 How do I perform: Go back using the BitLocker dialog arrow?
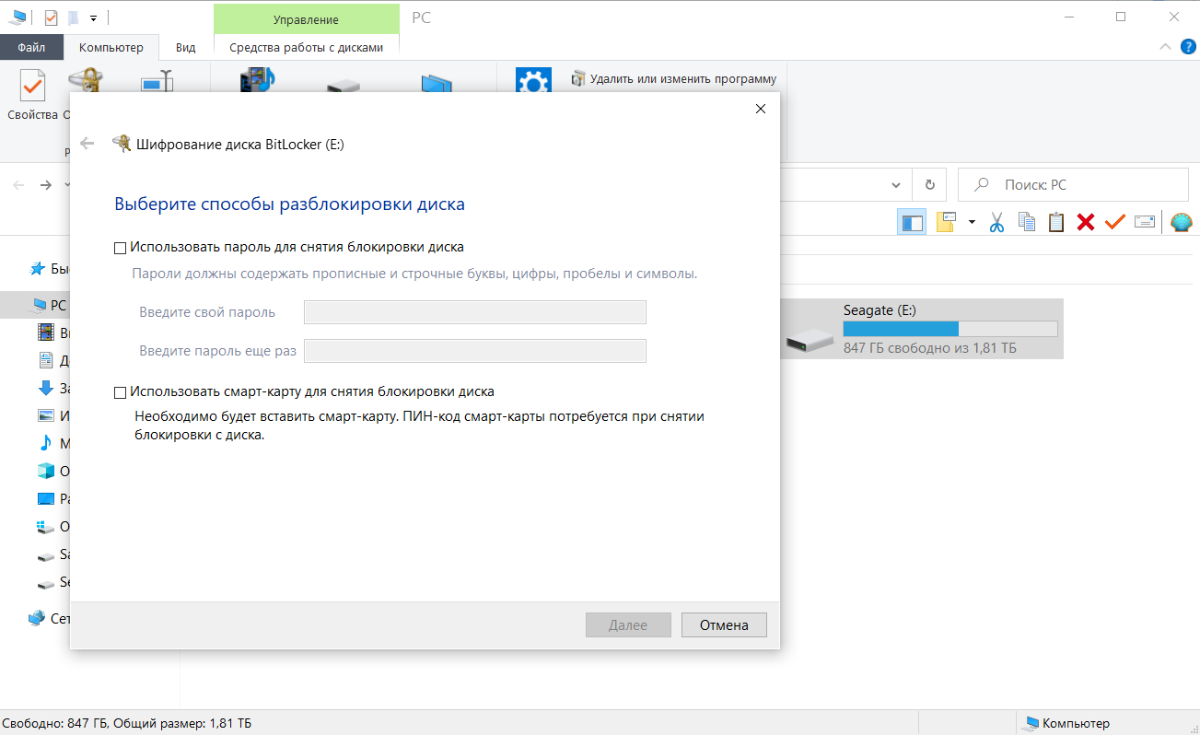coord(87,143)
